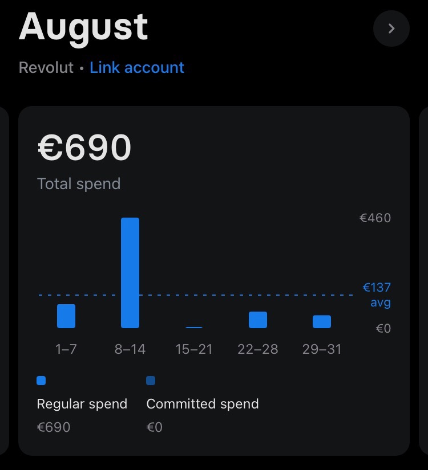Tap the August month heading

click(83, 27)
